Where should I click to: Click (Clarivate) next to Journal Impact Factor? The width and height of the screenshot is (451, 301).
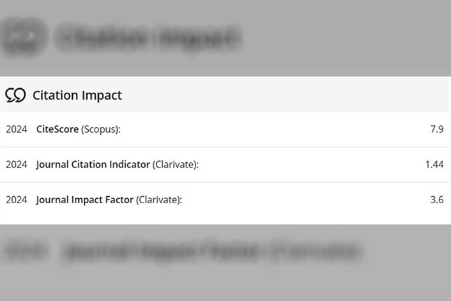click(x=159, y=199)
